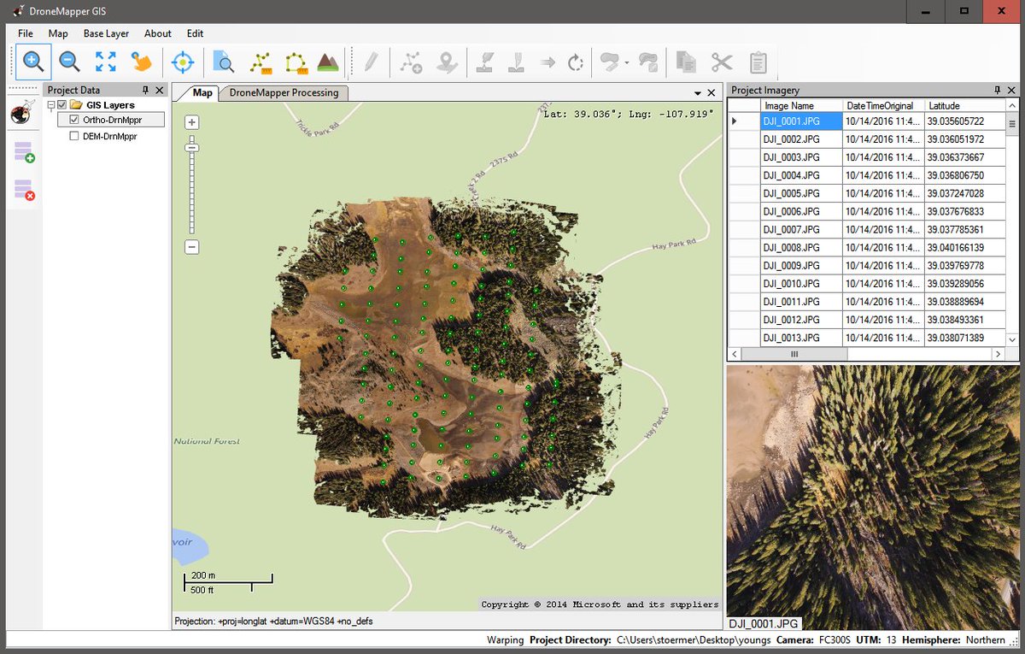1025x654 pixels.
Task: Click the zoom to full extent icon
Action: pos(105,62)
